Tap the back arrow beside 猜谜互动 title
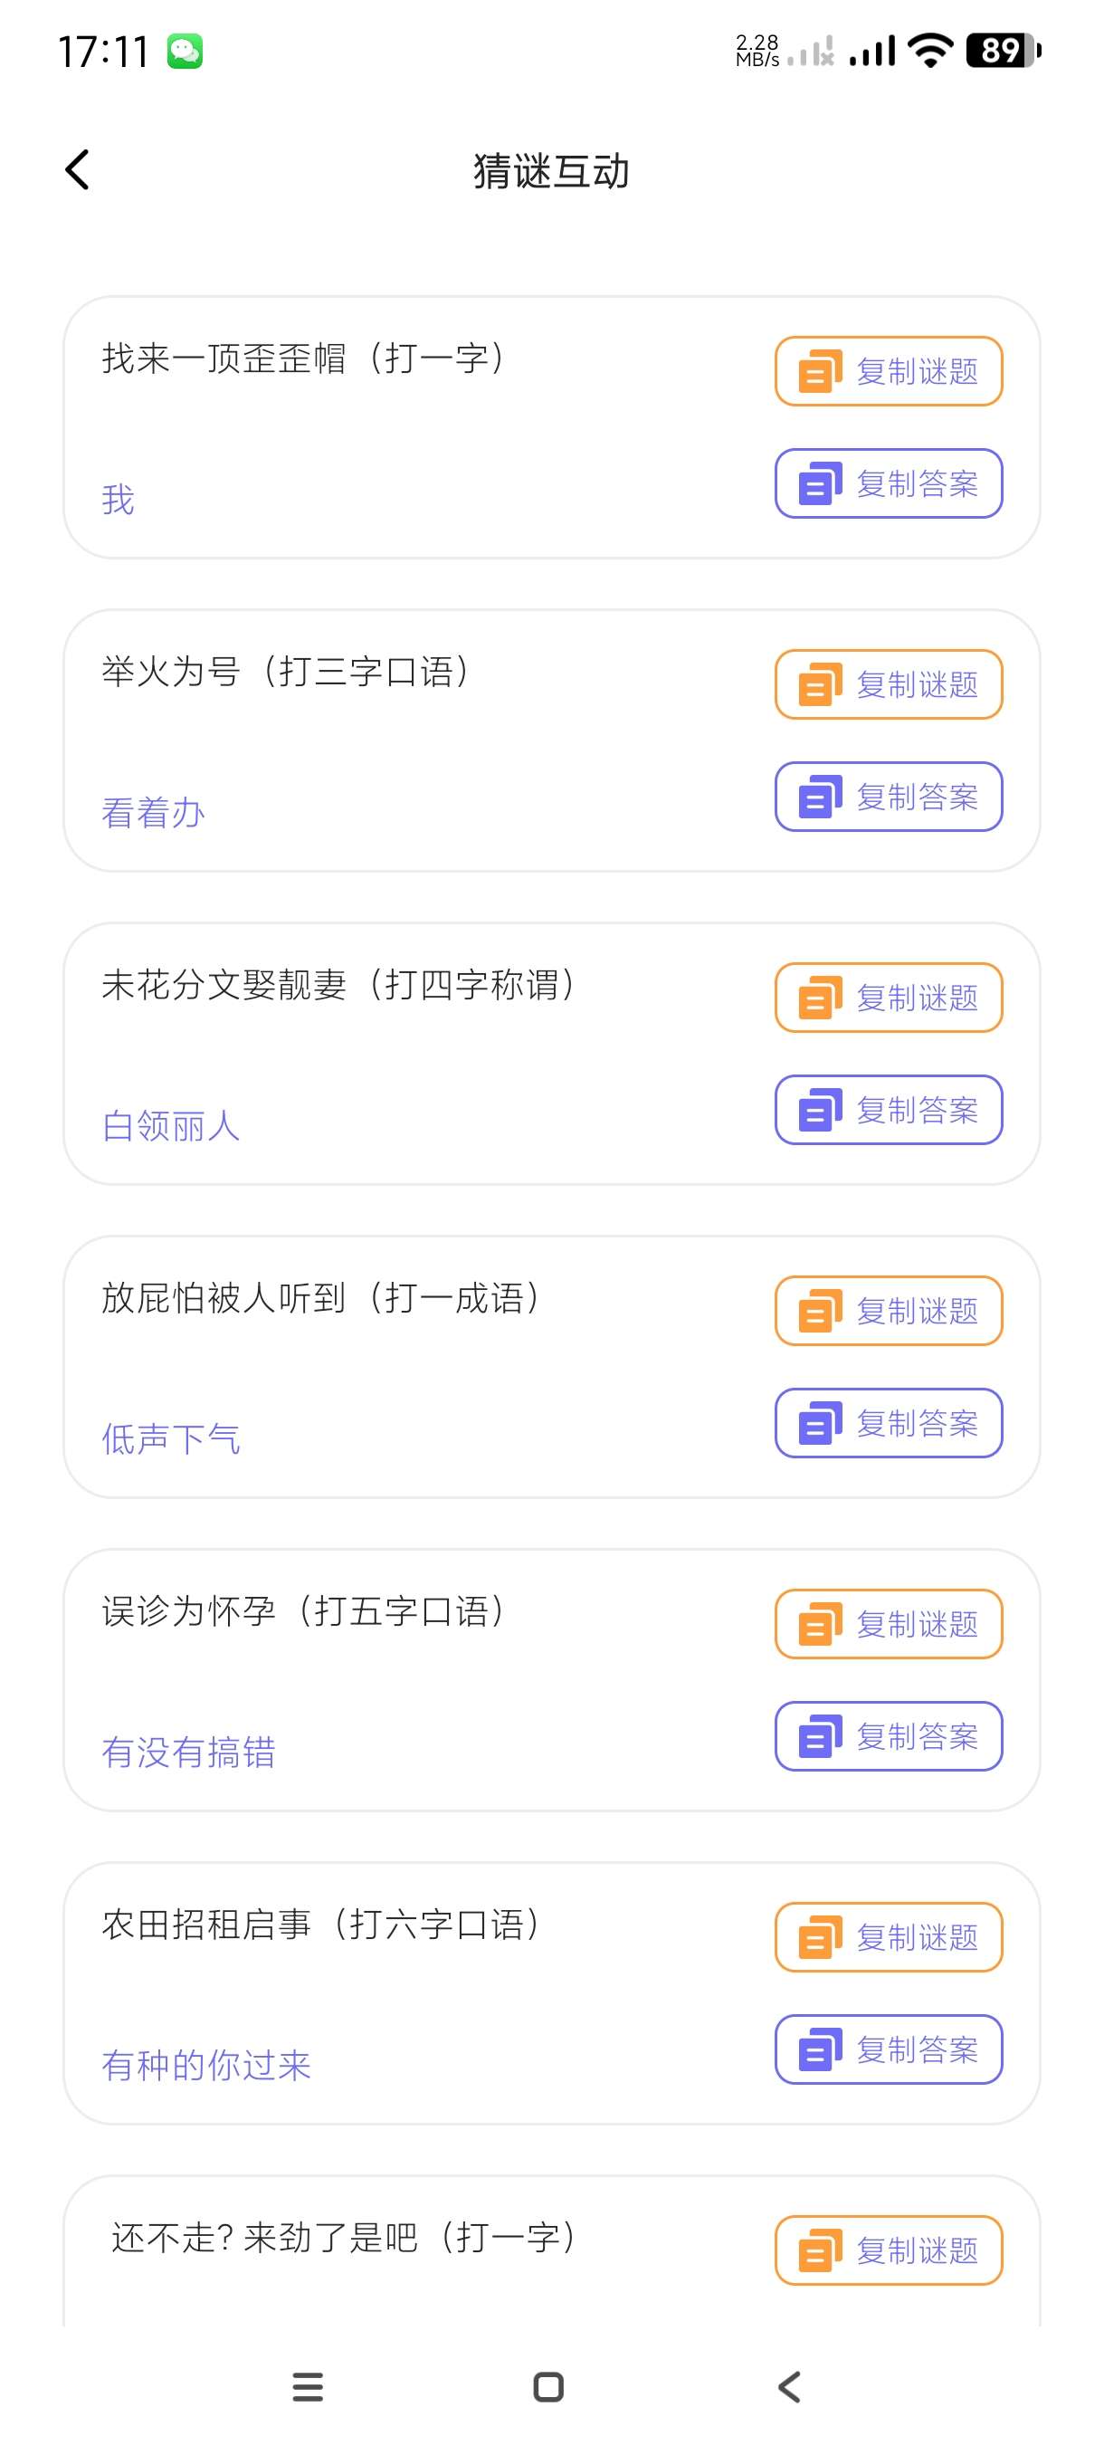Screen dimensions: 1104x2455 tap(78, 170)
